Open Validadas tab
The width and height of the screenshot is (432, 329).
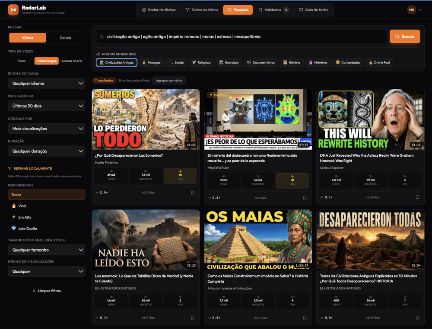pyautogui.click(x=273, y=10)
